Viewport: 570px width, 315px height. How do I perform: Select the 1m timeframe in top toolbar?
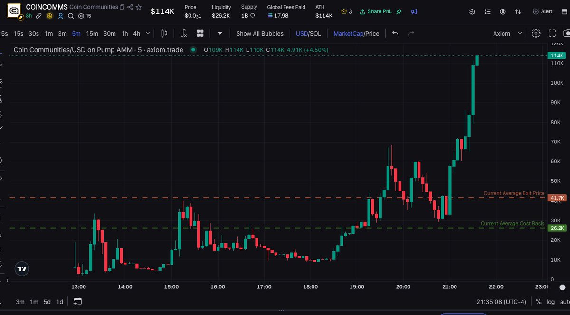pyautogui.click(x=48, y=33)
